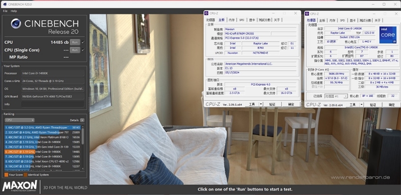
Task: Switch to the 内存 tab in processor window
Action: 332,21
